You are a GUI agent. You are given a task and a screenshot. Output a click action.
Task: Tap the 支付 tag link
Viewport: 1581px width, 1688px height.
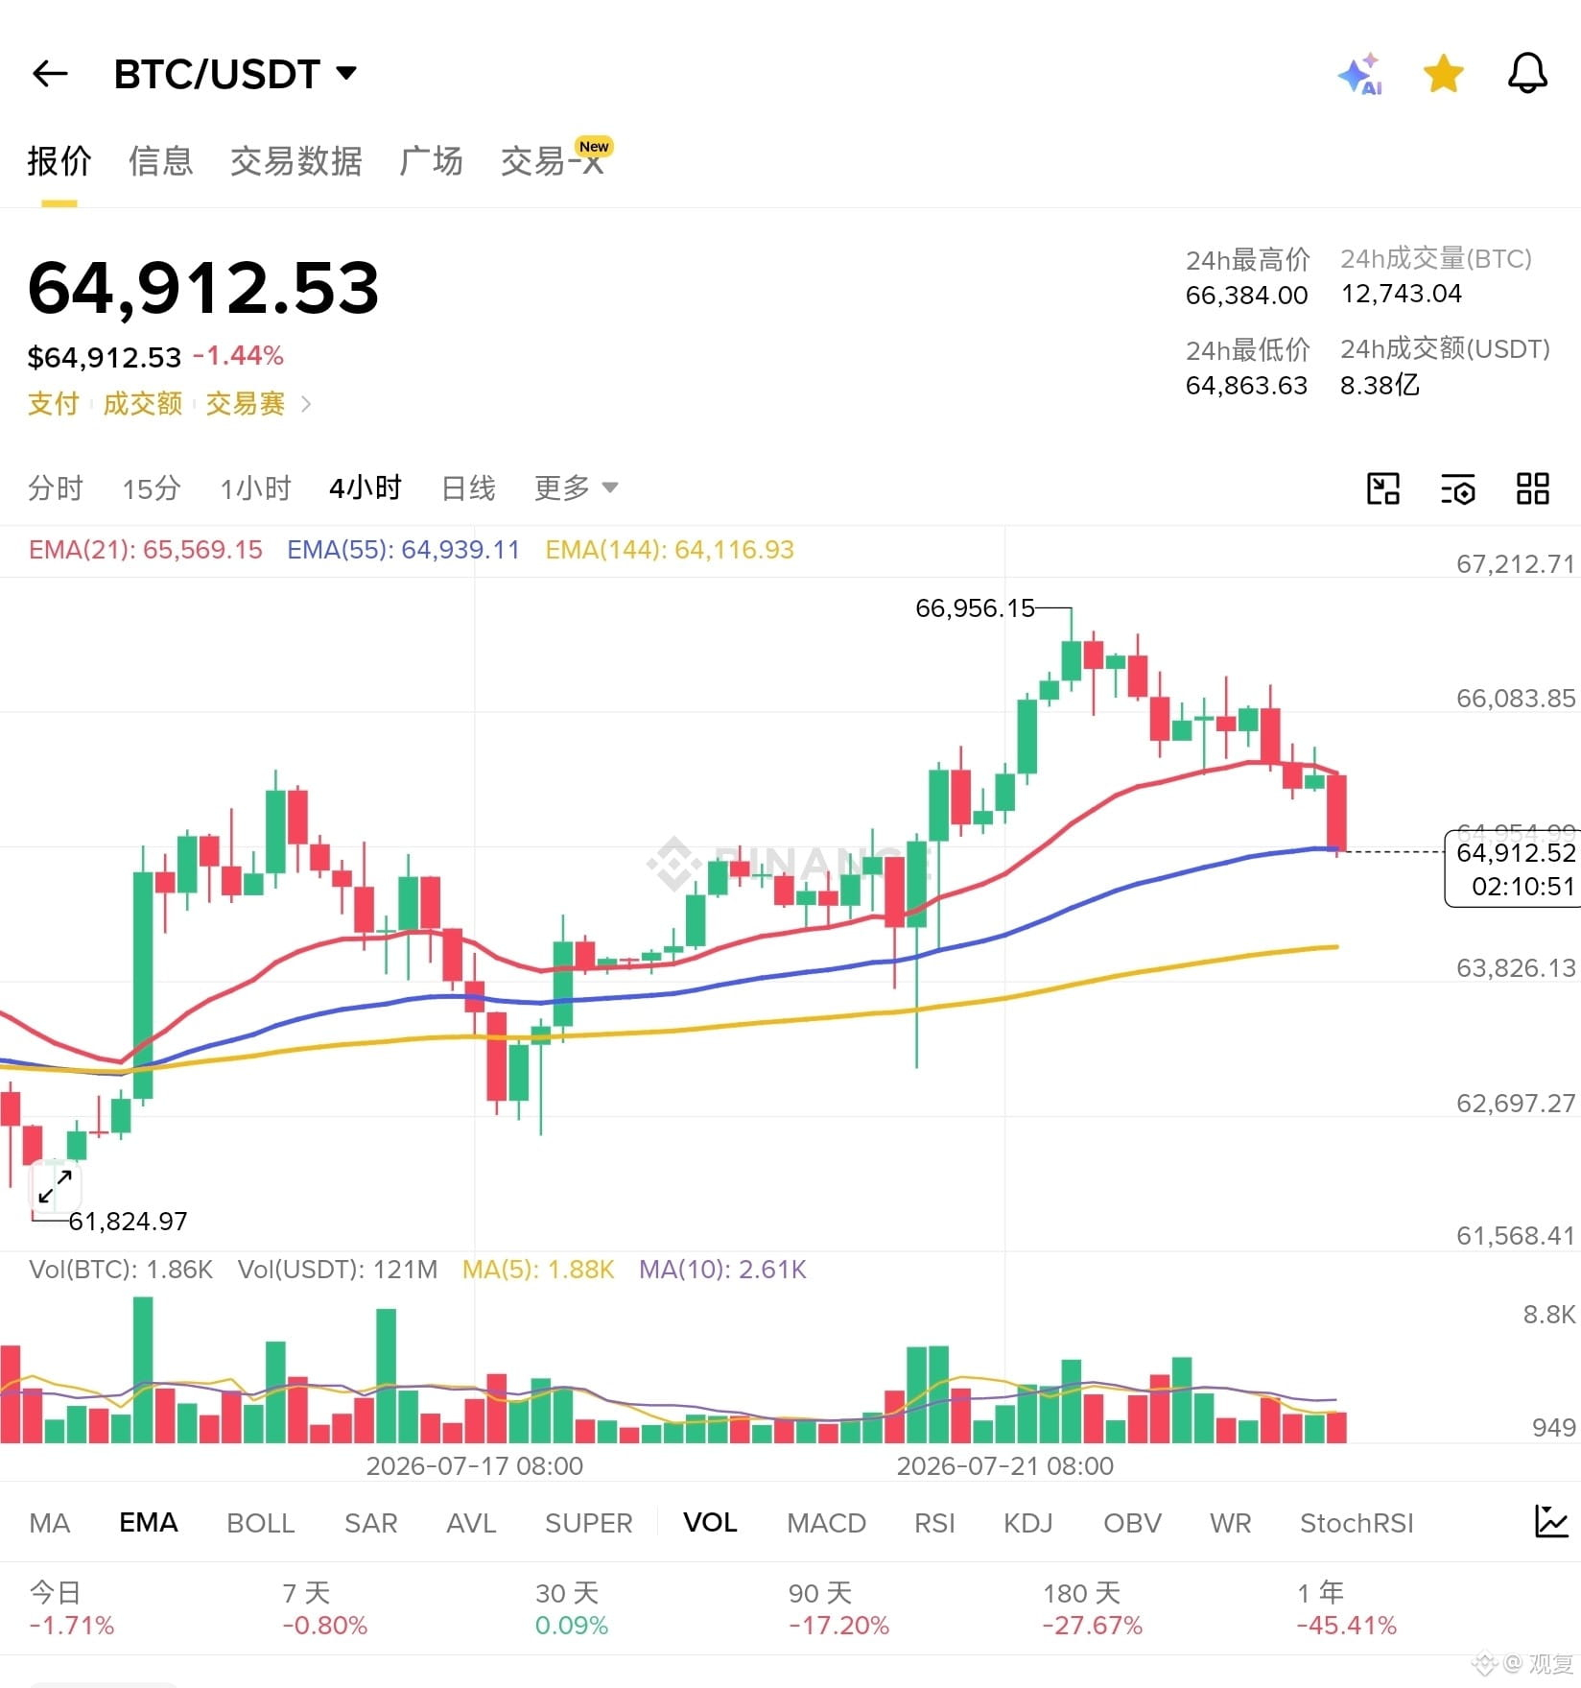[x=53, y=403]
